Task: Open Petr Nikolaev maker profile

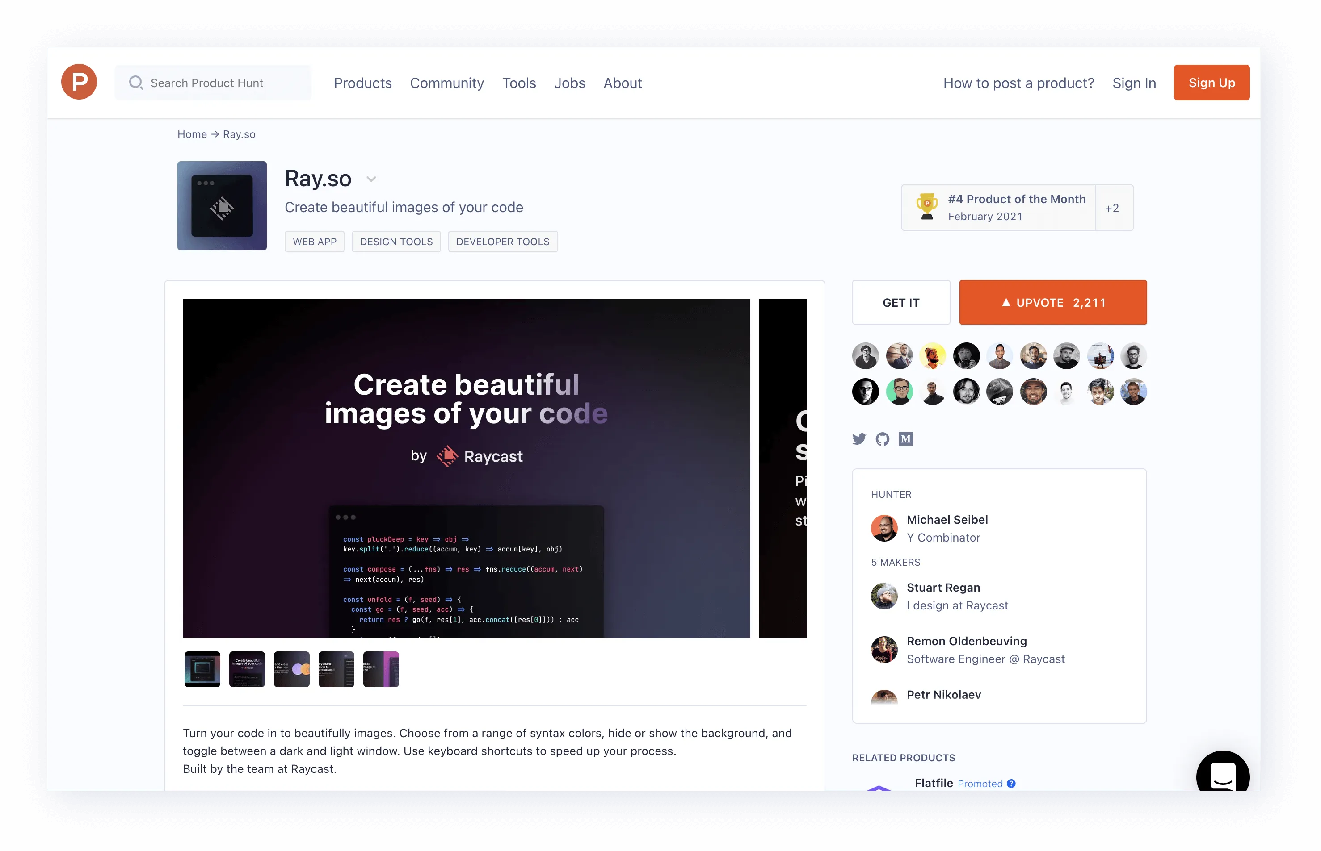Action: pyautogui.click(x=944, y=695)
